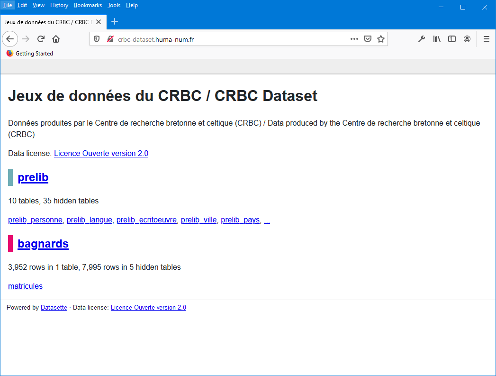Reload the current page

click(41, 39)
